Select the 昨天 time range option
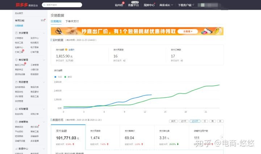 (173, 121)
